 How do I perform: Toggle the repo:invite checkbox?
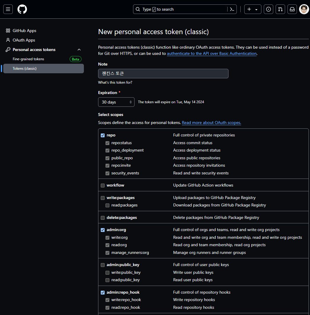(107, 166)
